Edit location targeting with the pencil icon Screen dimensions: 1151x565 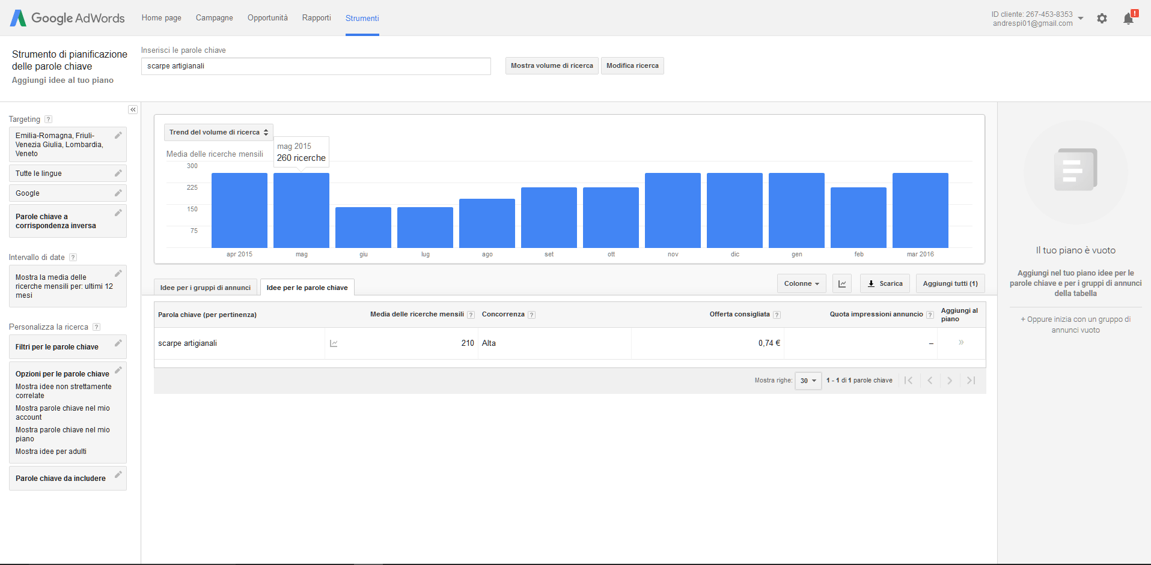coord(118,135)
